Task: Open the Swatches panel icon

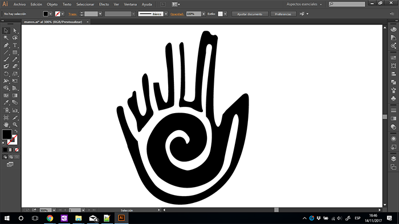Action: (x=393, y=57)
